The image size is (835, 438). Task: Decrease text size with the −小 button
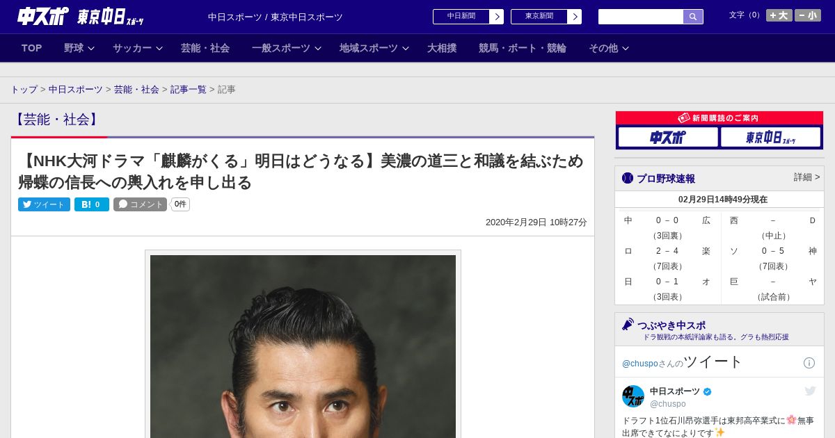[x=808, y=15]
